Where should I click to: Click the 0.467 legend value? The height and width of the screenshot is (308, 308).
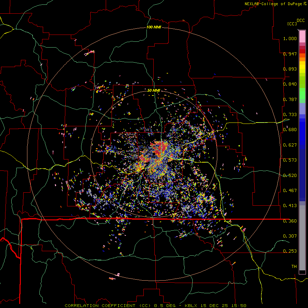click(290, 191)
